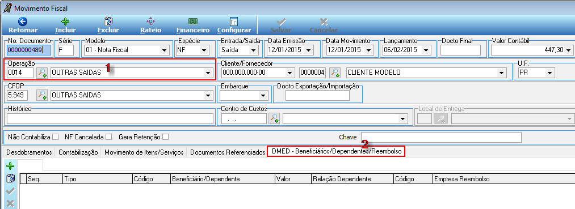Viewport: 575px width, 209px height.
Task: Delete DMED row using grid trash icon
Action: point(10,178)
